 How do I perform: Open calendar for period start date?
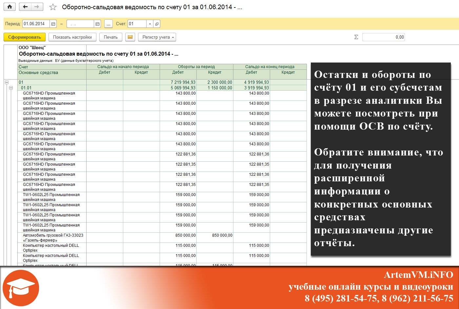pyautogui.click(x=53, y=24)
